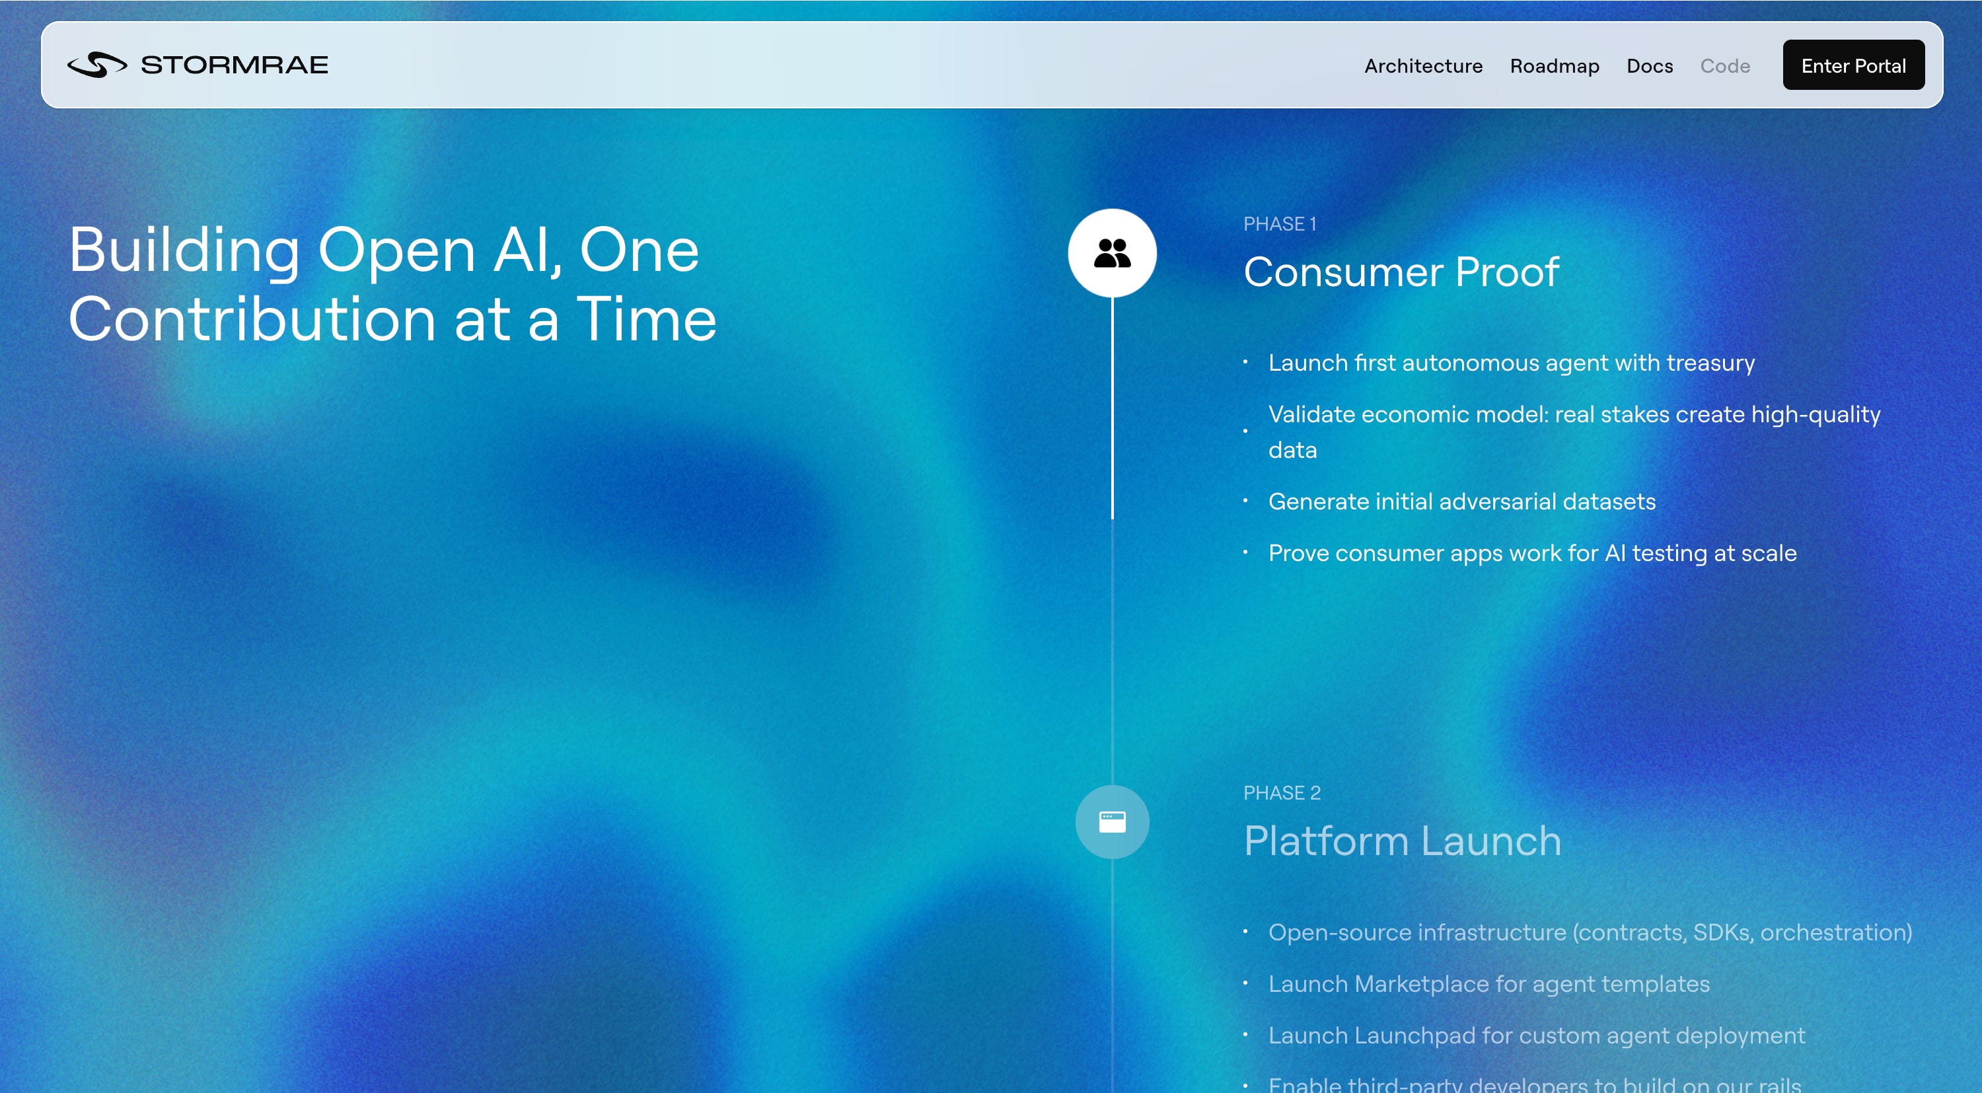Click 'Generate initial adversarial datasets' bullet
Screen dimensions: 1982x1093
tap(1461, 501)
